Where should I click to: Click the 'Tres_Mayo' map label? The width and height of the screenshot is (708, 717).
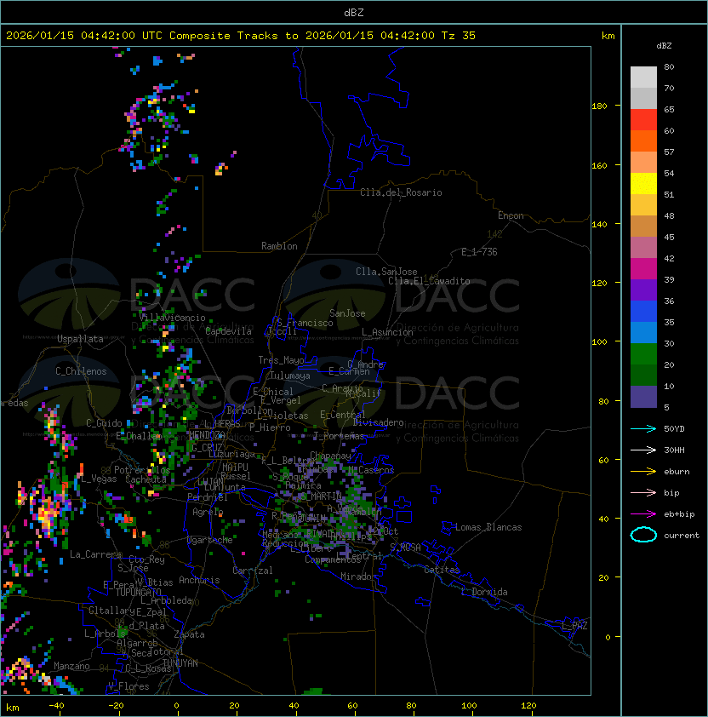tap(281, 360)
